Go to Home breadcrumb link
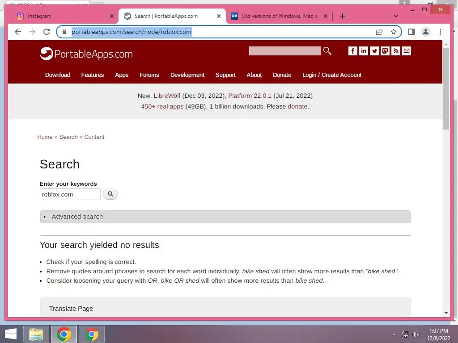 pyautogui.click(x=45, y=137)
